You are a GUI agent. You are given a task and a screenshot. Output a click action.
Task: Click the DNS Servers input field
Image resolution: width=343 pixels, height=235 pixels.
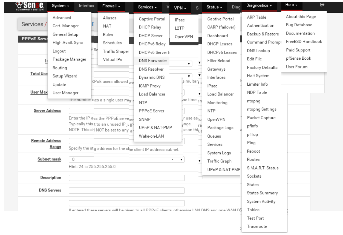(126, 190)
